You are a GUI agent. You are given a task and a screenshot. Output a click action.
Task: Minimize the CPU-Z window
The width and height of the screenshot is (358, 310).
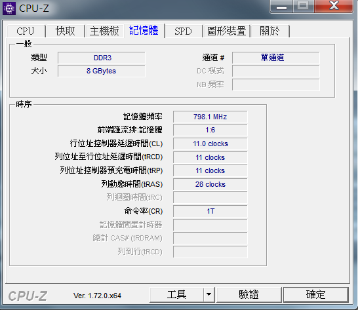(281, 7)
